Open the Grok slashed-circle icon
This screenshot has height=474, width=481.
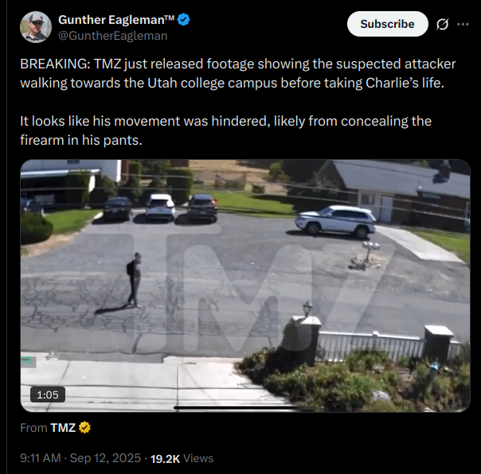click(442, 24)
